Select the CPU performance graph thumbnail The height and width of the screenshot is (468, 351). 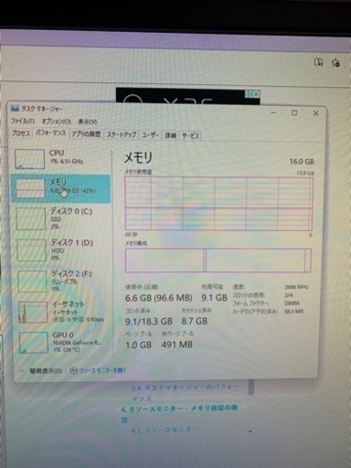point(29,159)
